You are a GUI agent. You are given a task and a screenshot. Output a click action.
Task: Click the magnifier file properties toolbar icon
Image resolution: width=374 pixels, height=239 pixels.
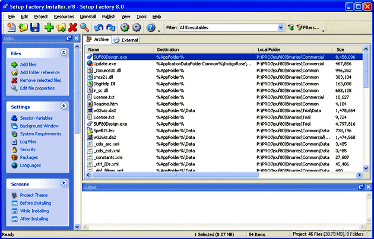84,27
